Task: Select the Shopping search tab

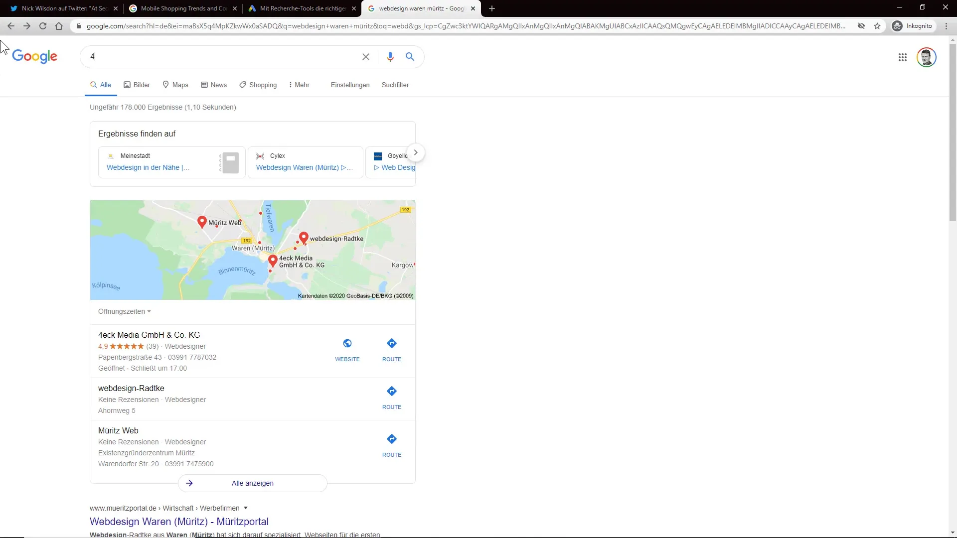Action: 258,85
